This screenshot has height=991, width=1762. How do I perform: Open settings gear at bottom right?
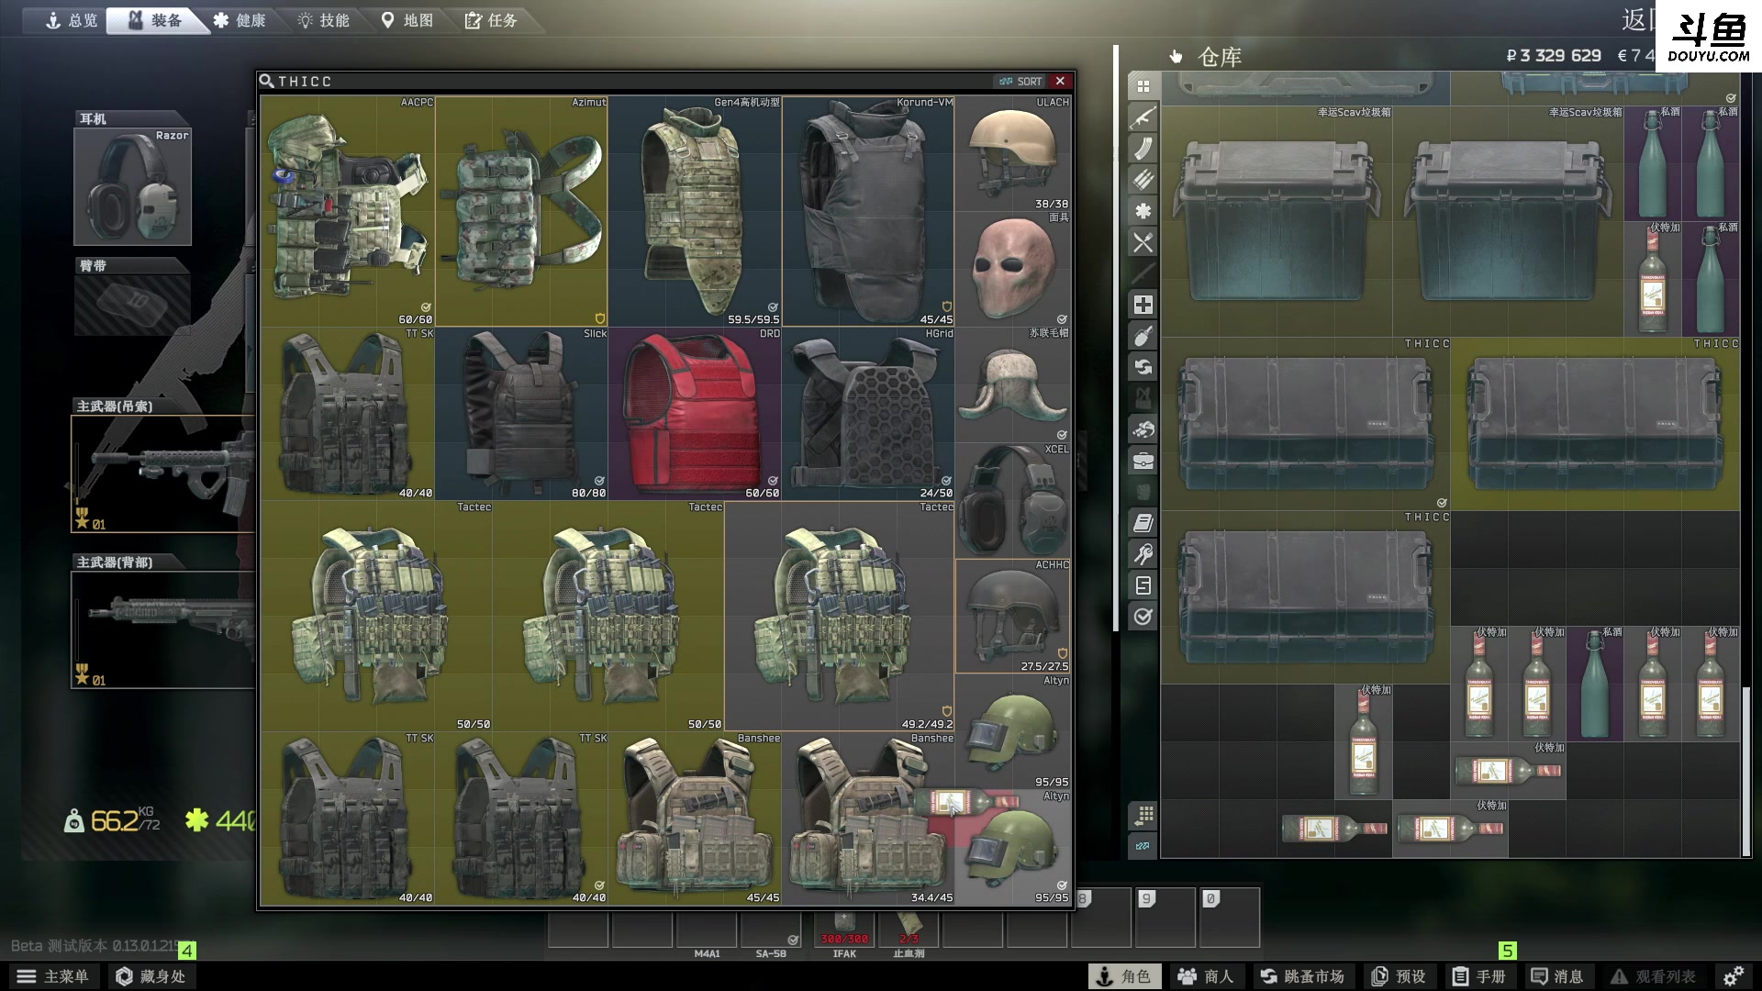[1733, 976]
